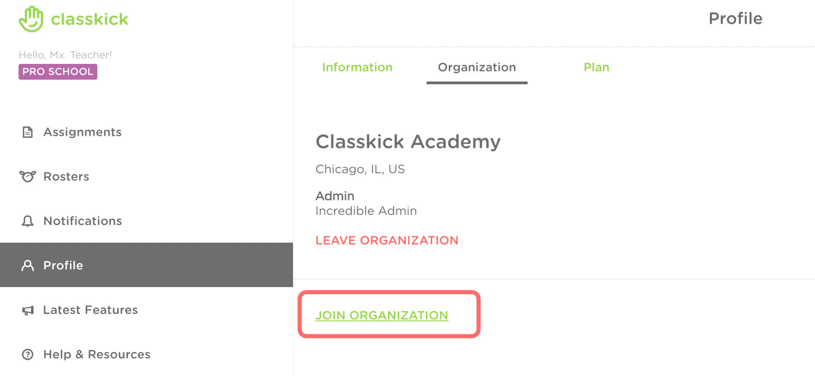Switch to the Information tab

357,68
